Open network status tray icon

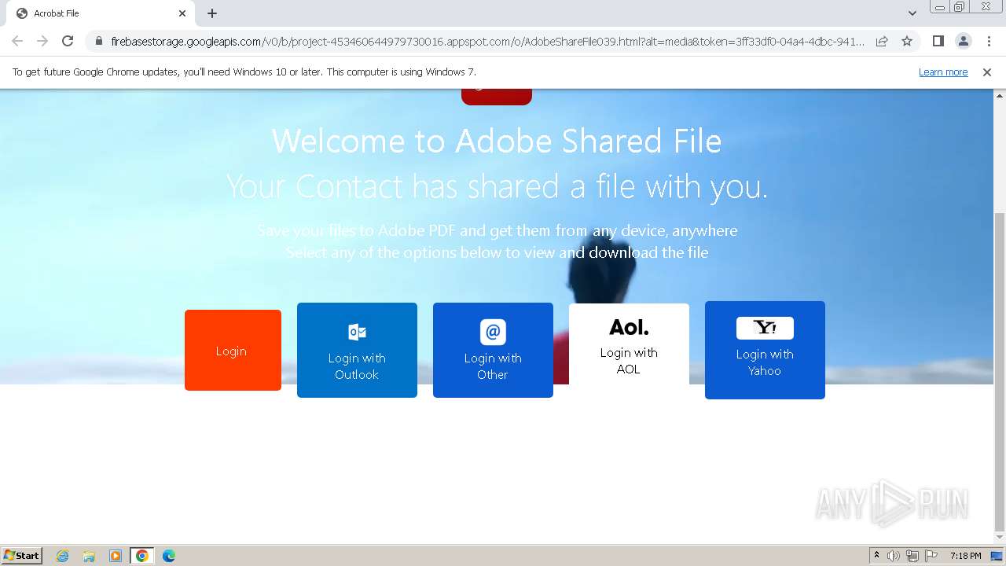click(x=912, y=556)
